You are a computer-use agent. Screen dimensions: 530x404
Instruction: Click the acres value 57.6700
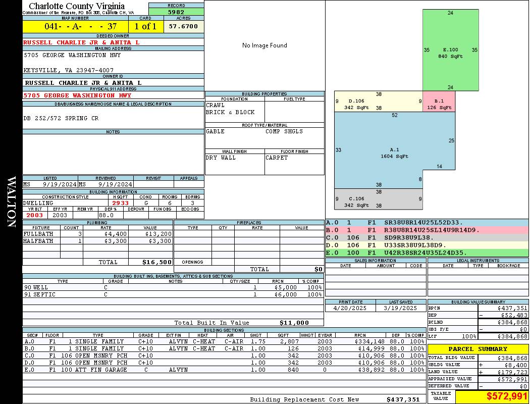[x=184, y=26]
